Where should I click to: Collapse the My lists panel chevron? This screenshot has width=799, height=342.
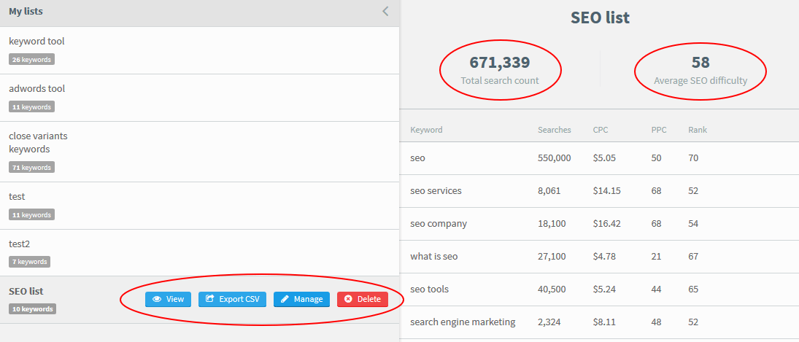point(386,11)
